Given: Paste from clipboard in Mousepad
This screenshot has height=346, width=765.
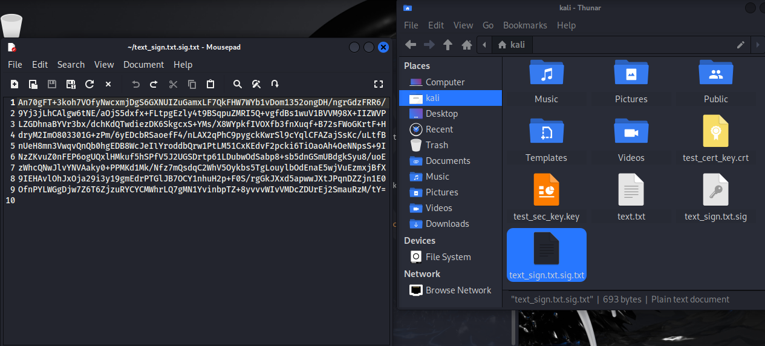Looking at the screenshot, I should click(210, 84).
